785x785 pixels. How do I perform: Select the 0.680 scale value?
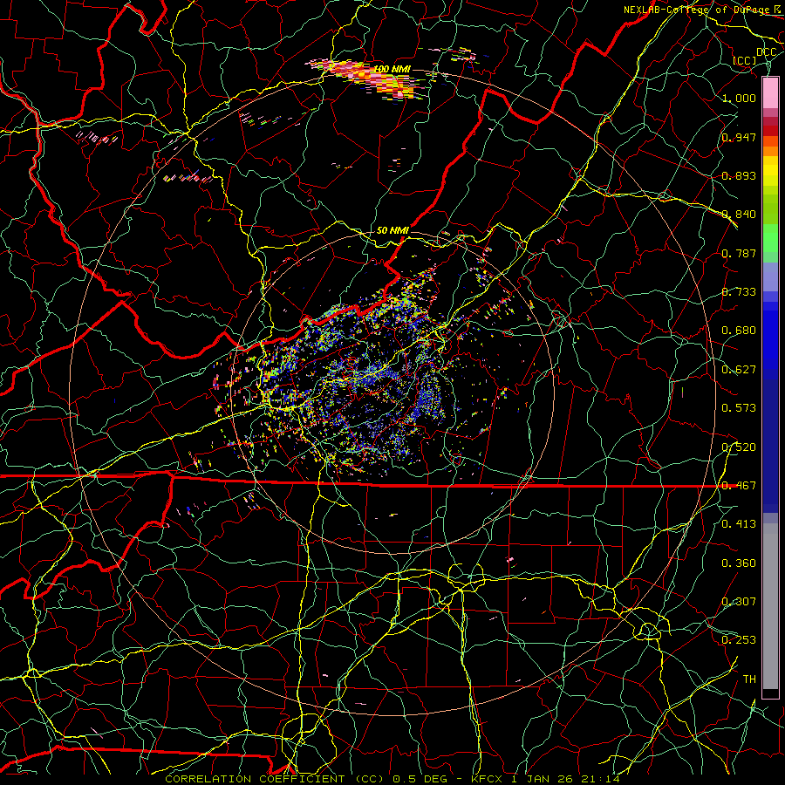[739, 331]
